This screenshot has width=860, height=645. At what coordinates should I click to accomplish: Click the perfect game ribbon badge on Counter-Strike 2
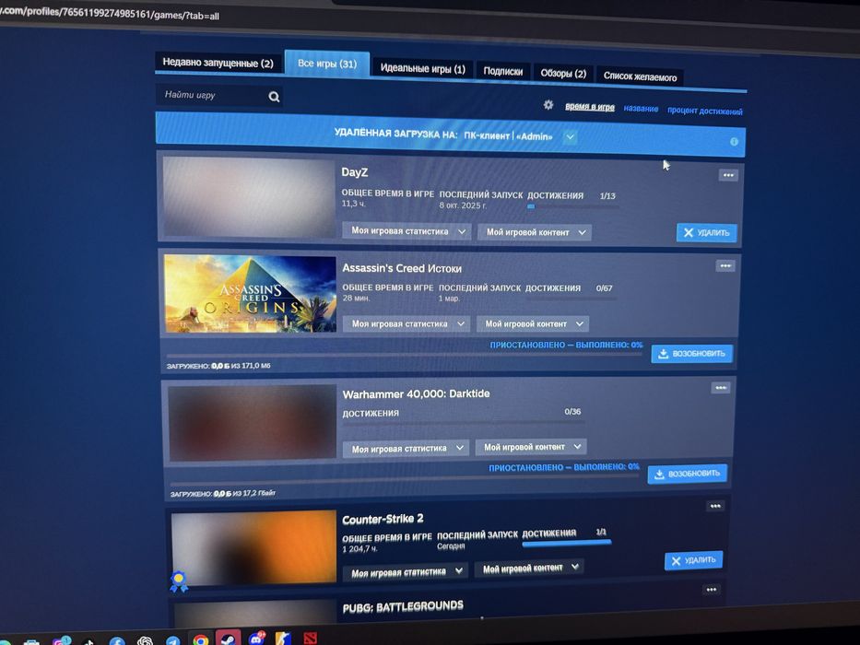tap(178, 582)
